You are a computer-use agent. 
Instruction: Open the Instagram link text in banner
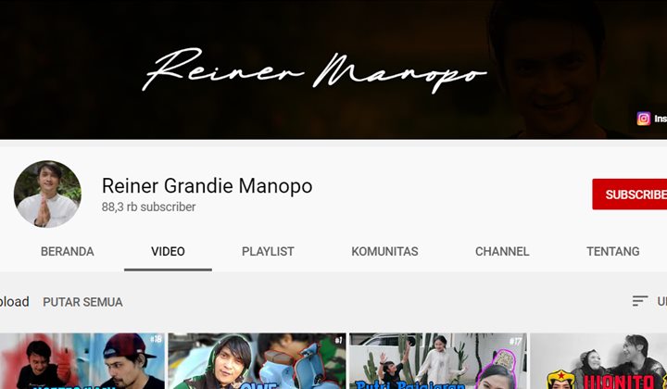(x=660, y=119)
